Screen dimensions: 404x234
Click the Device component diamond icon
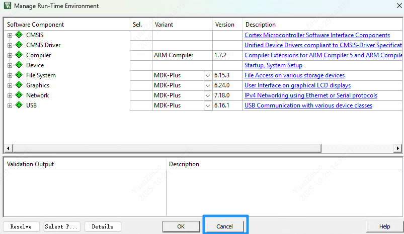pos(19,65)
